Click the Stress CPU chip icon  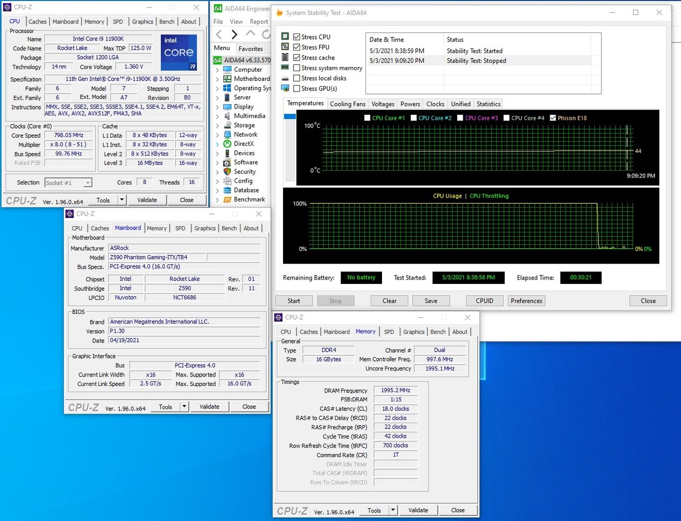click(x=285, y=37)
